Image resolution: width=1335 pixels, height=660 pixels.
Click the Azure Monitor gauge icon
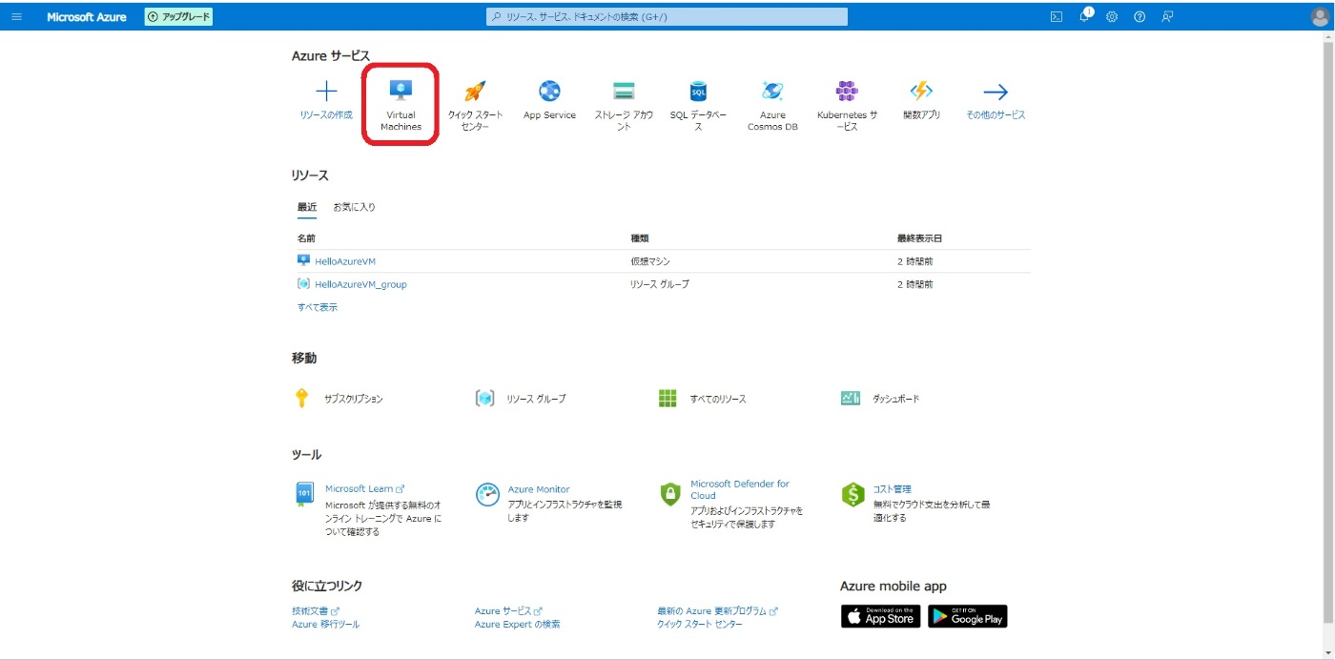(x=487, y=494)
